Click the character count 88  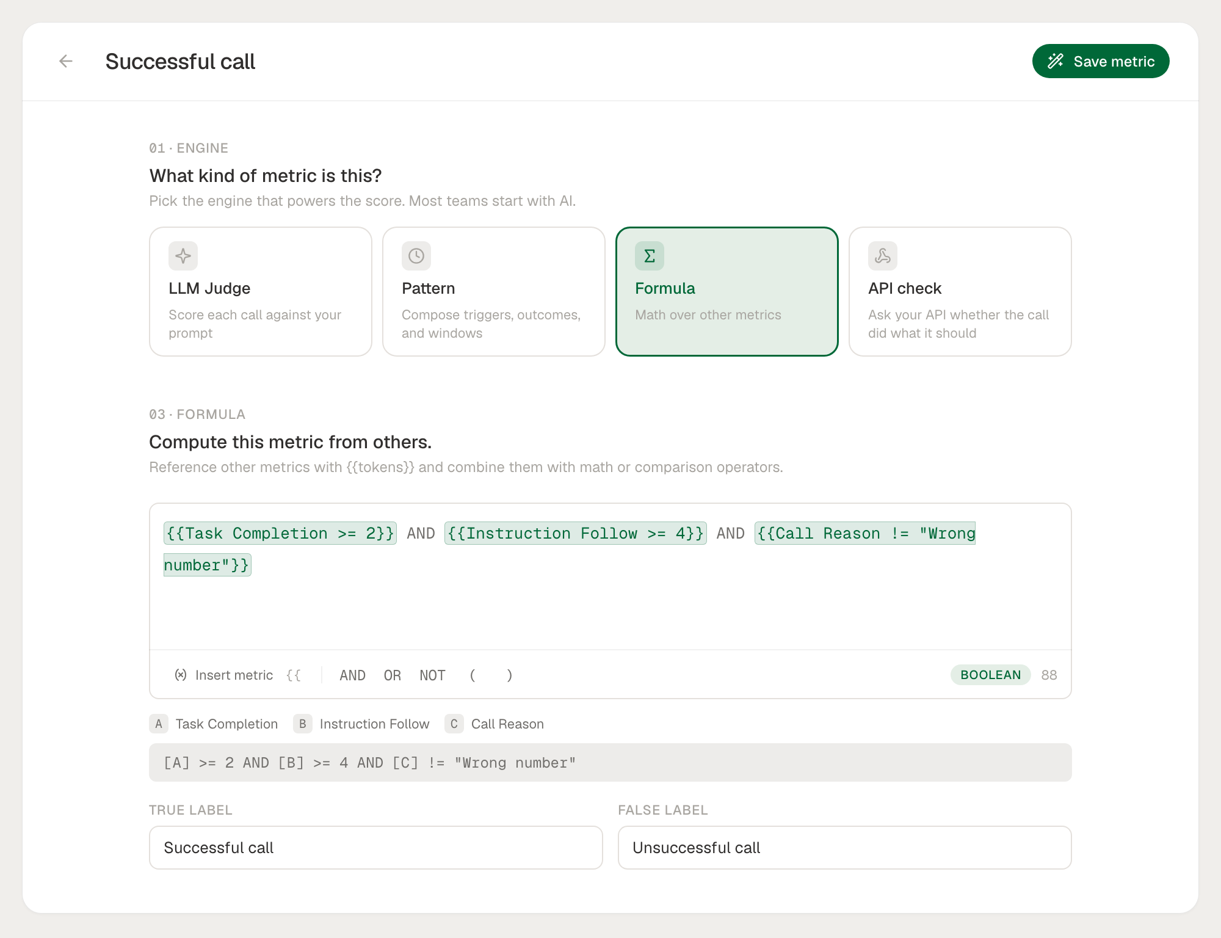point(1049,675)
